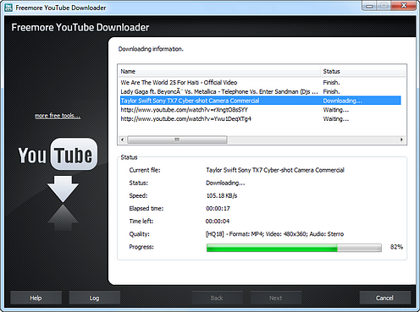The height and width of the screenshot is (312, 420).
Task: Click the current file name in Status group
Action: tap(275, 170)
